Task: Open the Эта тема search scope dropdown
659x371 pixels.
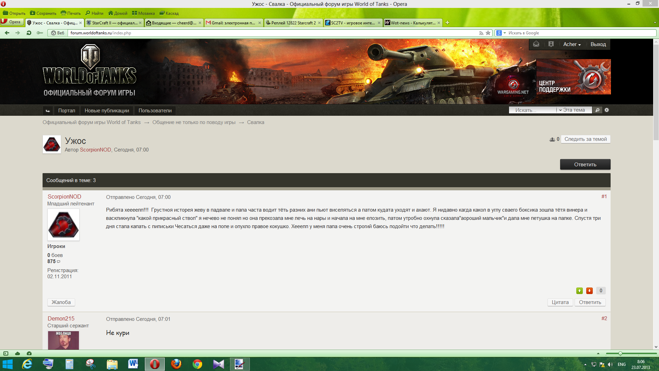Action: coord(574,110)
